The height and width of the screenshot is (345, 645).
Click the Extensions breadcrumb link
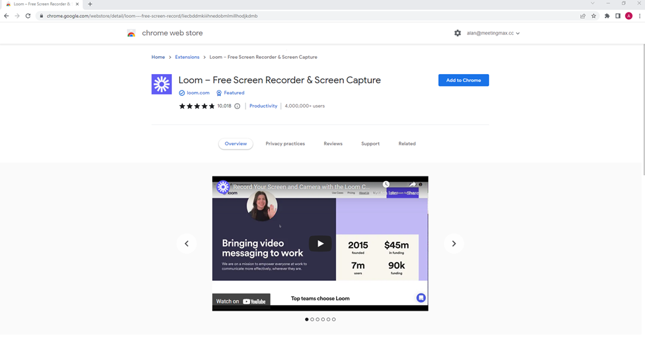pyautogui.click(x=187, y=57)
